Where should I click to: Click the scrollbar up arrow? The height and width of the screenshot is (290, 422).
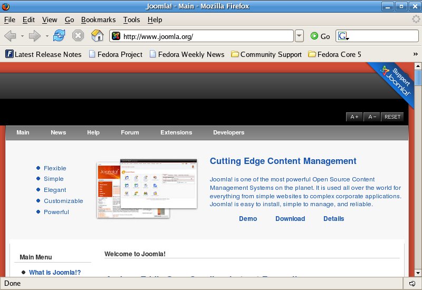point(418,65)
